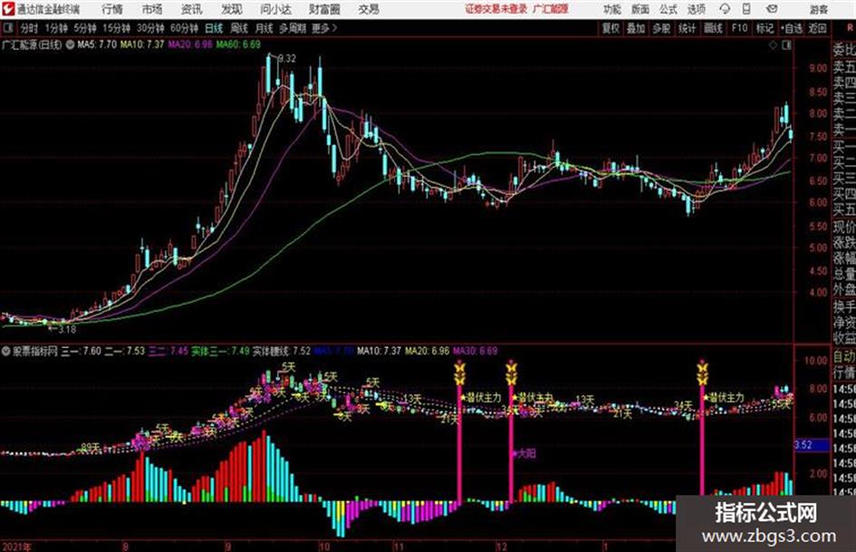Image resolution: width=856 pixels, height=552 pixels.
Task: Switch to 15分钟 period
Action: click(116, 28)
